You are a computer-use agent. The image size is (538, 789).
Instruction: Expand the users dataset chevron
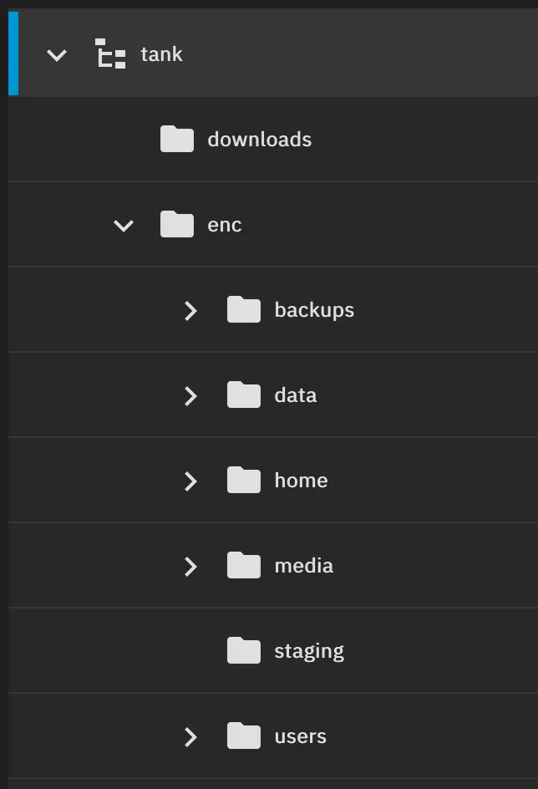(x=190, y=737)
